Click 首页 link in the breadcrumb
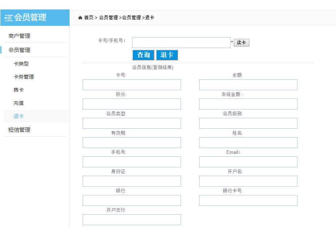The image size is (336, 227). click(x=89, y=17)
